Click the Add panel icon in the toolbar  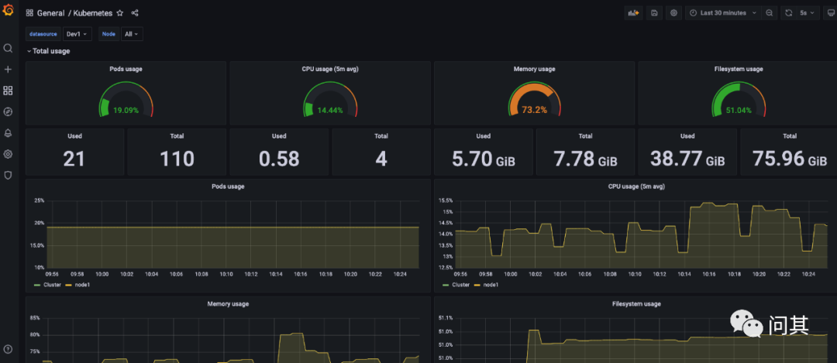pos(634,13)
